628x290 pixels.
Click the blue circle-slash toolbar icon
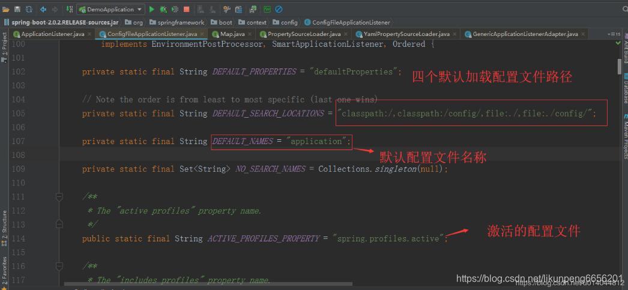click(279, 9)
